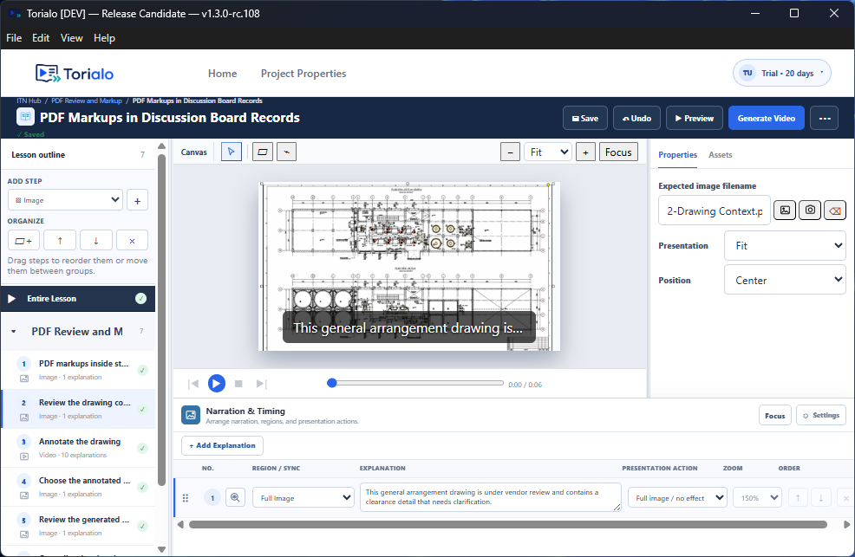Add a new group in Organize
Image resolution: width=855 pixels, height=557 pixels.
[x=23, y=240]
